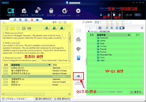Select 필수생활중국어.txt file
This screenshot has height=102, width=146.
pyautogui.click(x=36, y=71)
